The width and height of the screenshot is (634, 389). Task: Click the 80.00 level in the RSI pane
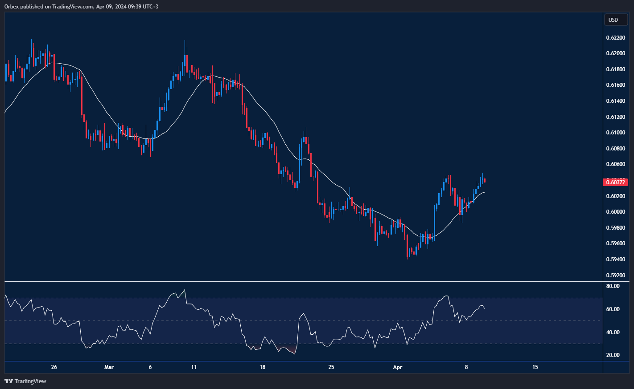point(613,287)
